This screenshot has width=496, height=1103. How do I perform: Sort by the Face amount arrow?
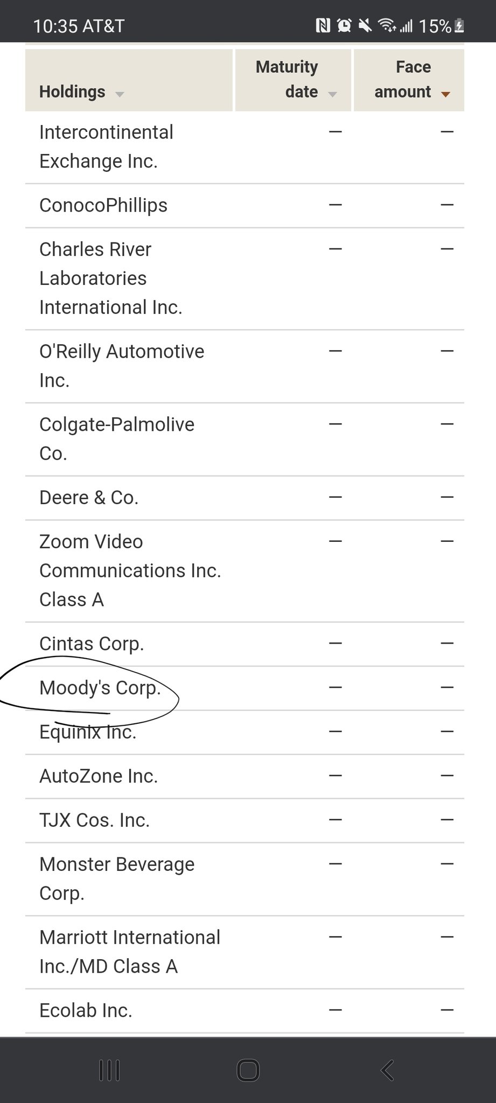445,94
